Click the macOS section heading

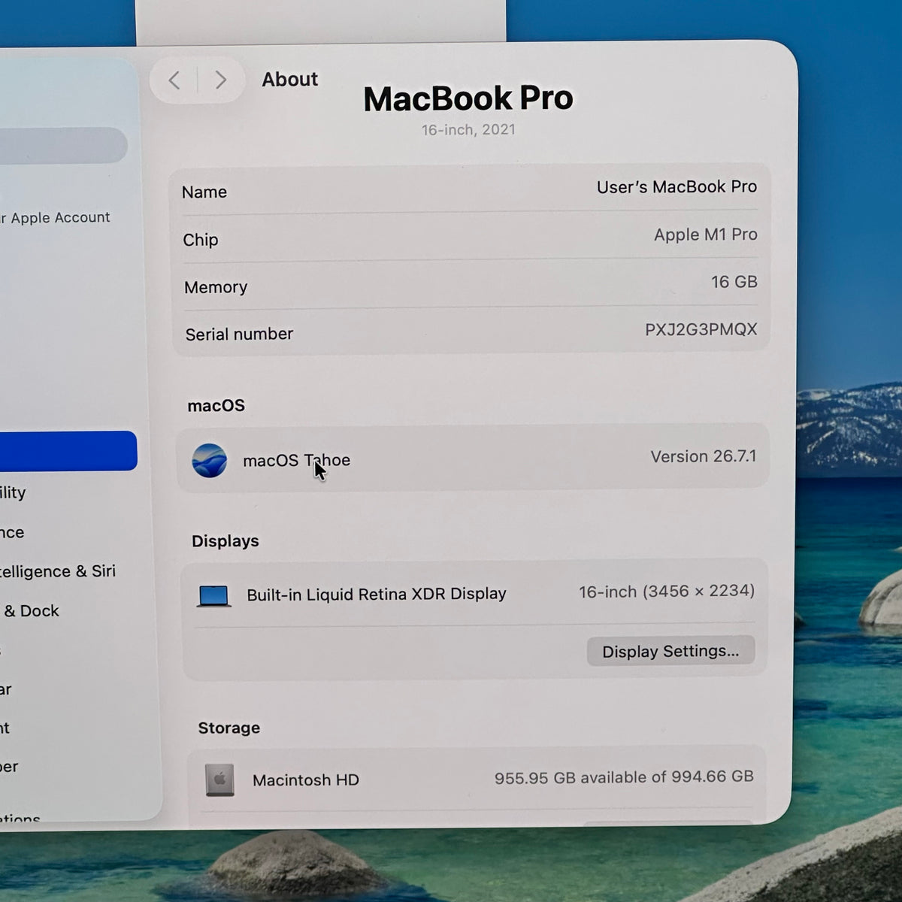(216, 406)
